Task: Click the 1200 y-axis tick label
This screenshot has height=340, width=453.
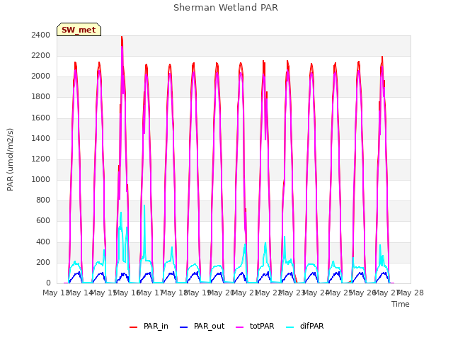Action: [x=41, y=159]
